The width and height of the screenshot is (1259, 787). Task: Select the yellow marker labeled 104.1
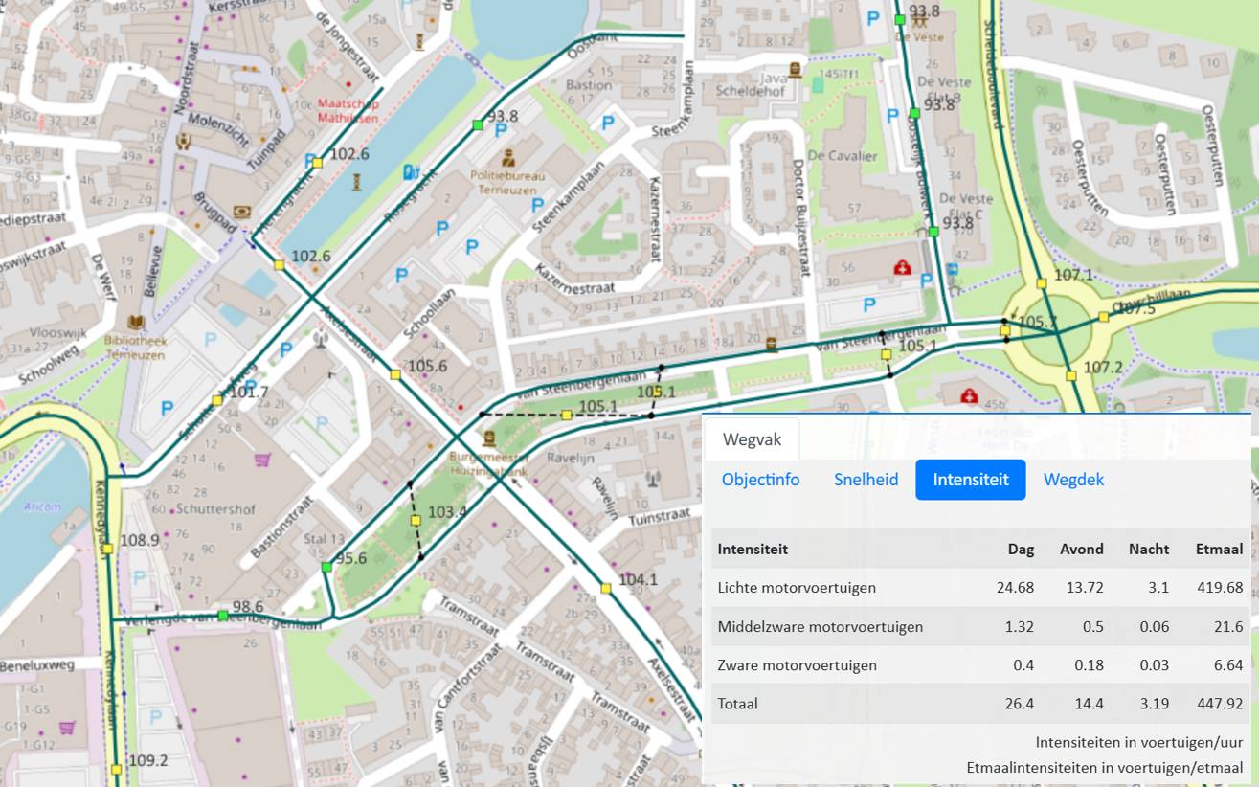click(x=606, y=588)
